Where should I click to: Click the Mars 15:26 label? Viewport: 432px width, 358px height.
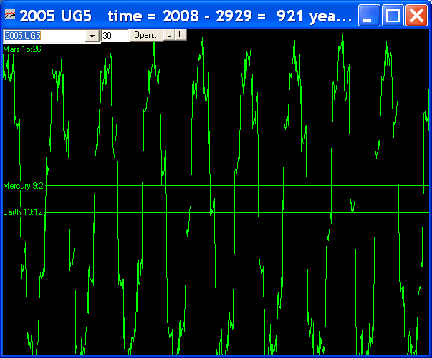point(22,49)
